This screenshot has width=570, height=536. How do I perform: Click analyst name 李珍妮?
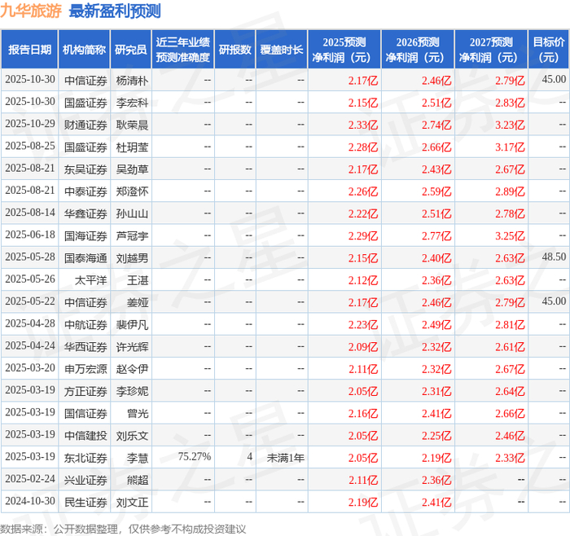pos(132,391)
